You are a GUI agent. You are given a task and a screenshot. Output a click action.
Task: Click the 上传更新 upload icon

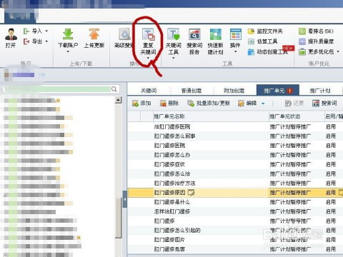coord(94,34)
